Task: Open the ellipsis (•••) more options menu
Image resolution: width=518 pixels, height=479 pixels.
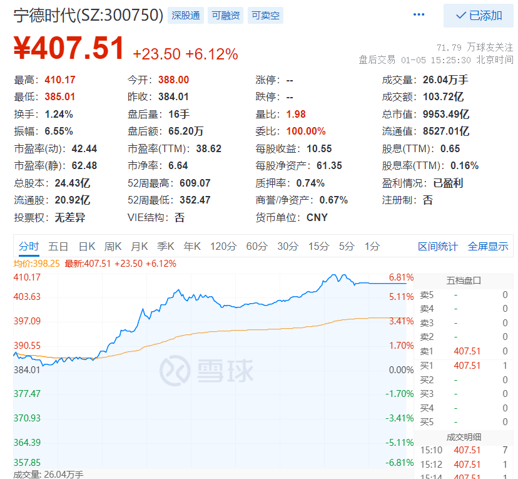Action: 418,14
